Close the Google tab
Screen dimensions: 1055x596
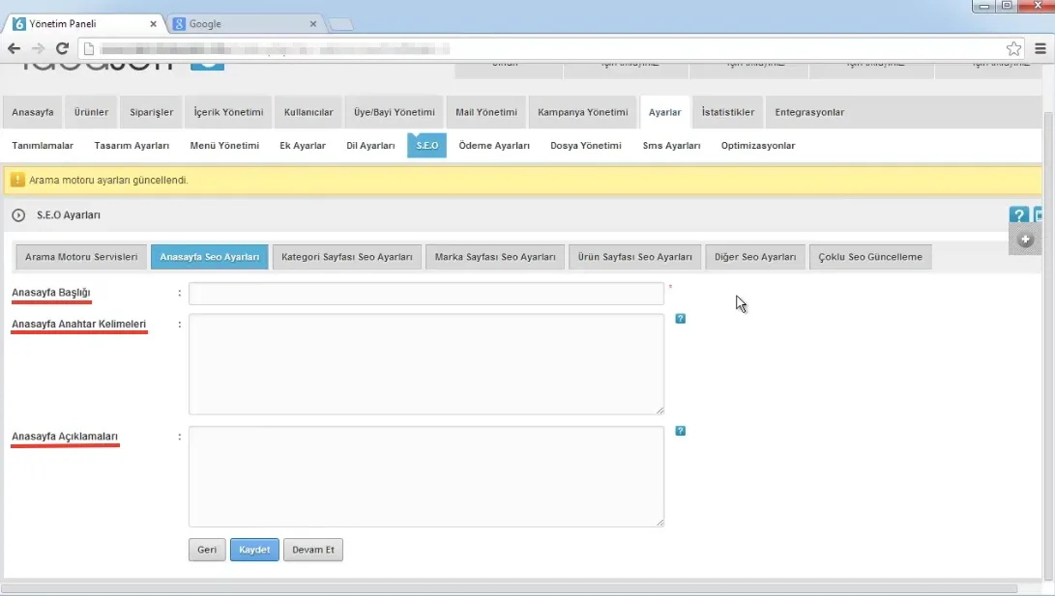point(313,23)
